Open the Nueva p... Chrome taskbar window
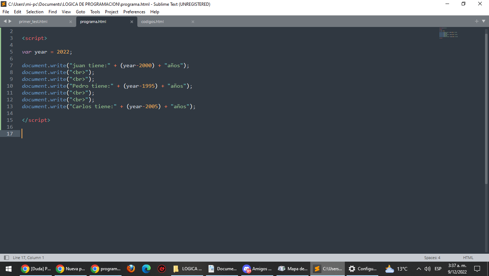Screen dimensions: 489x276 pos(70,269)
